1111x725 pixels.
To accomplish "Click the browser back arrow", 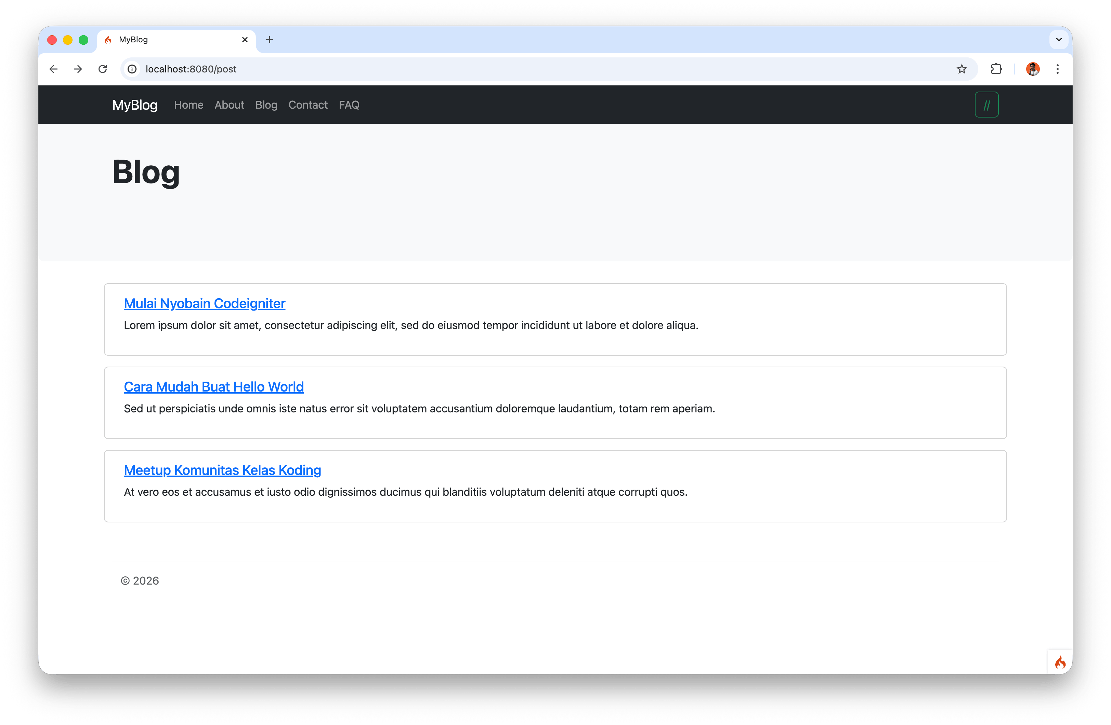I will point(53,69).
